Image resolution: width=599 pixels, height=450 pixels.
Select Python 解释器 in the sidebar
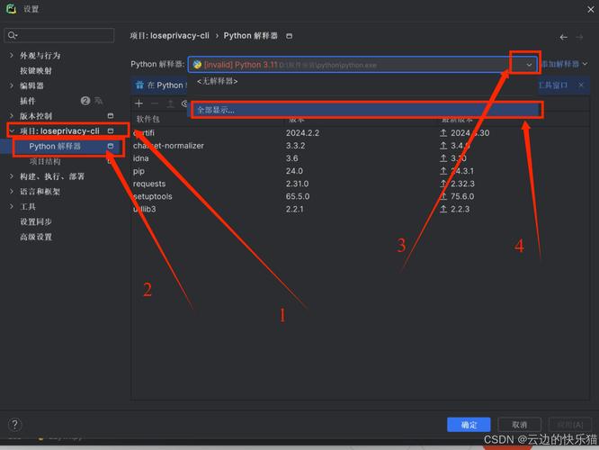(x=55, y=146)
